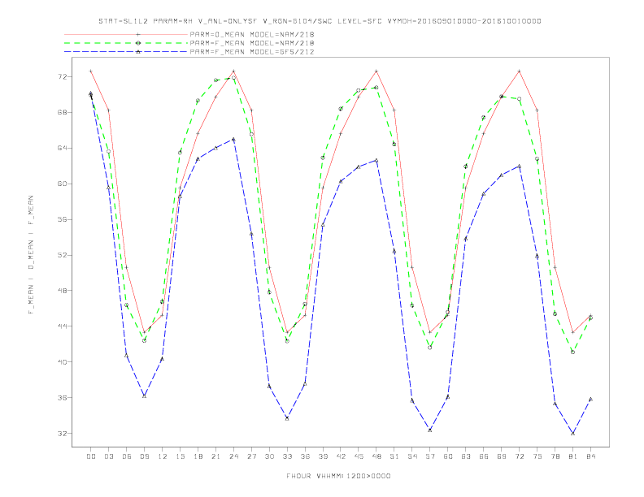Screen dimensions: 644x497
Task: Click y-axis tick label 52
Action: 63,255
